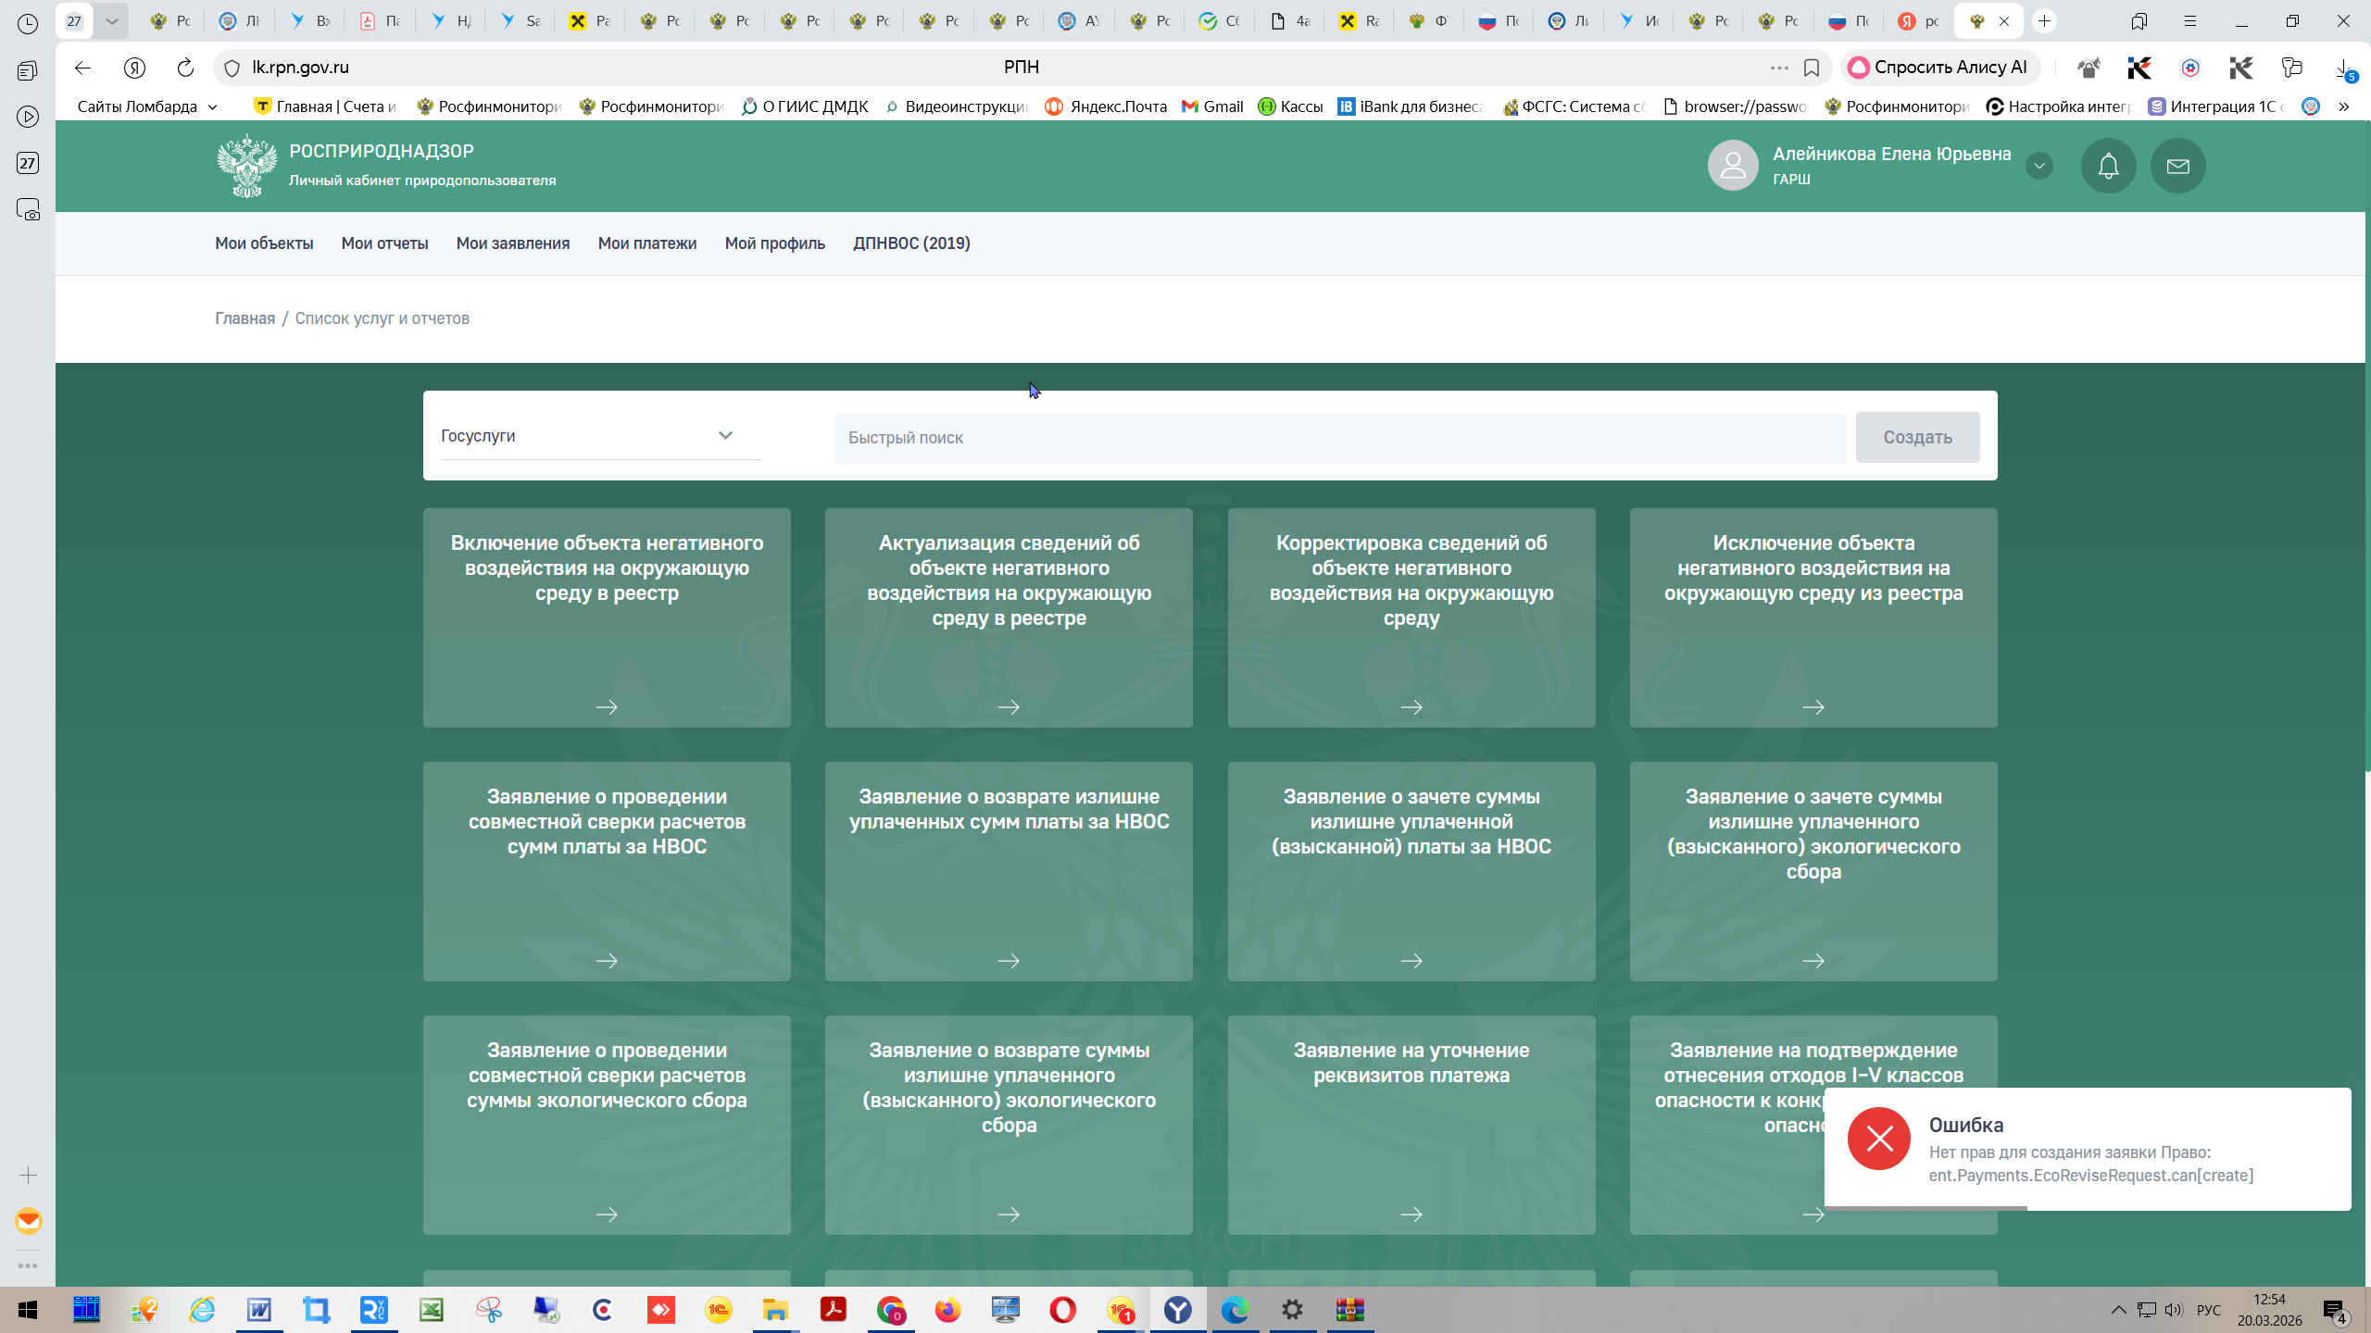Open Windows Start menu

click(28, 1310)
